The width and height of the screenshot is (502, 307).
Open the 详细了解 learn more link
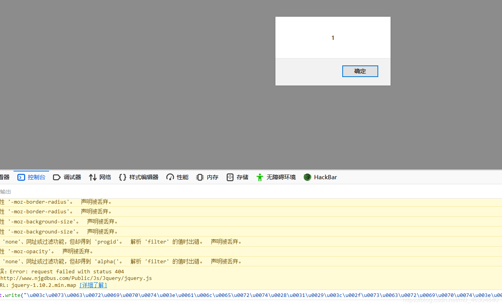(93, 285)
